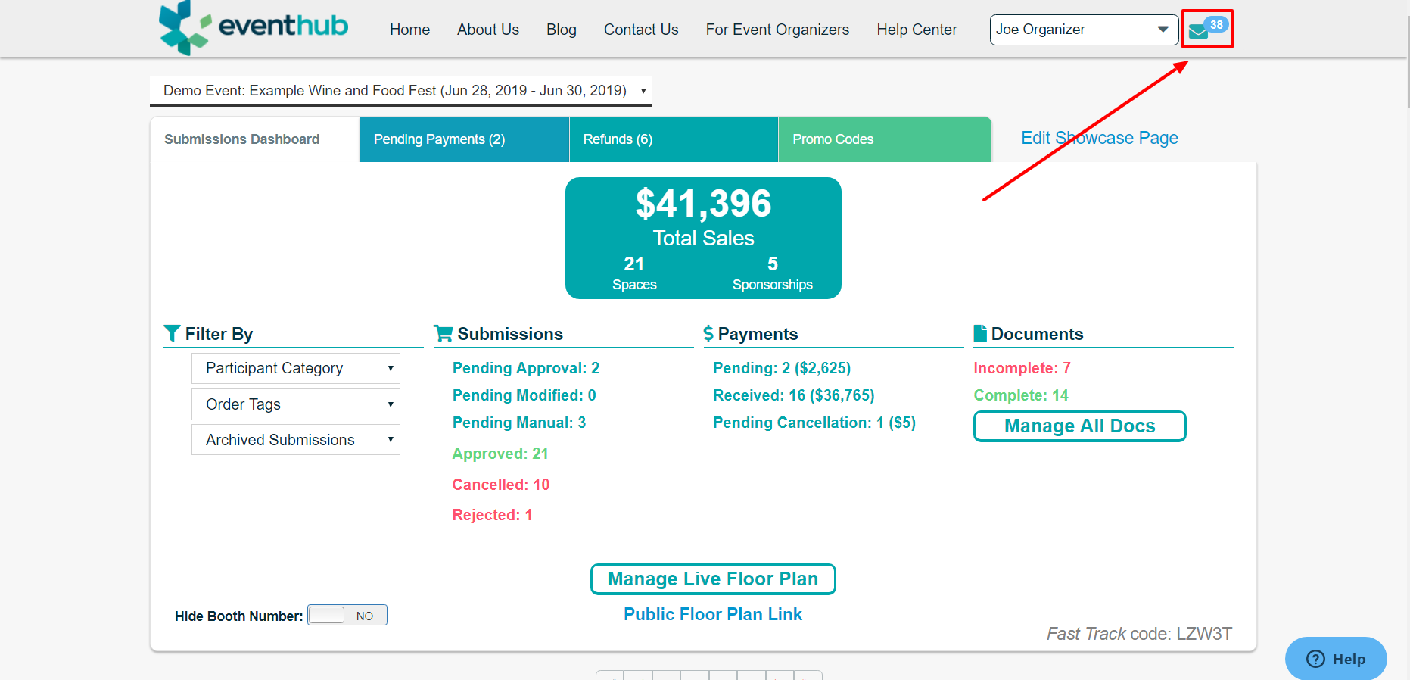Expand the Participant Category filter
The image size is (1410, 680).
coord(296,368)
